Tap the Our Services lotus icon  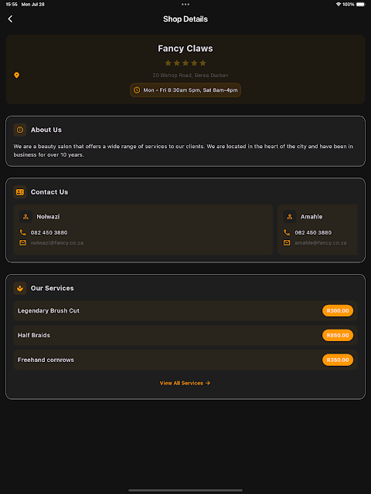coord(20,288)
